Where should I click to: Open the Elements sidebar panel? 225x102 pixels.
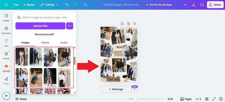point(6,30)
